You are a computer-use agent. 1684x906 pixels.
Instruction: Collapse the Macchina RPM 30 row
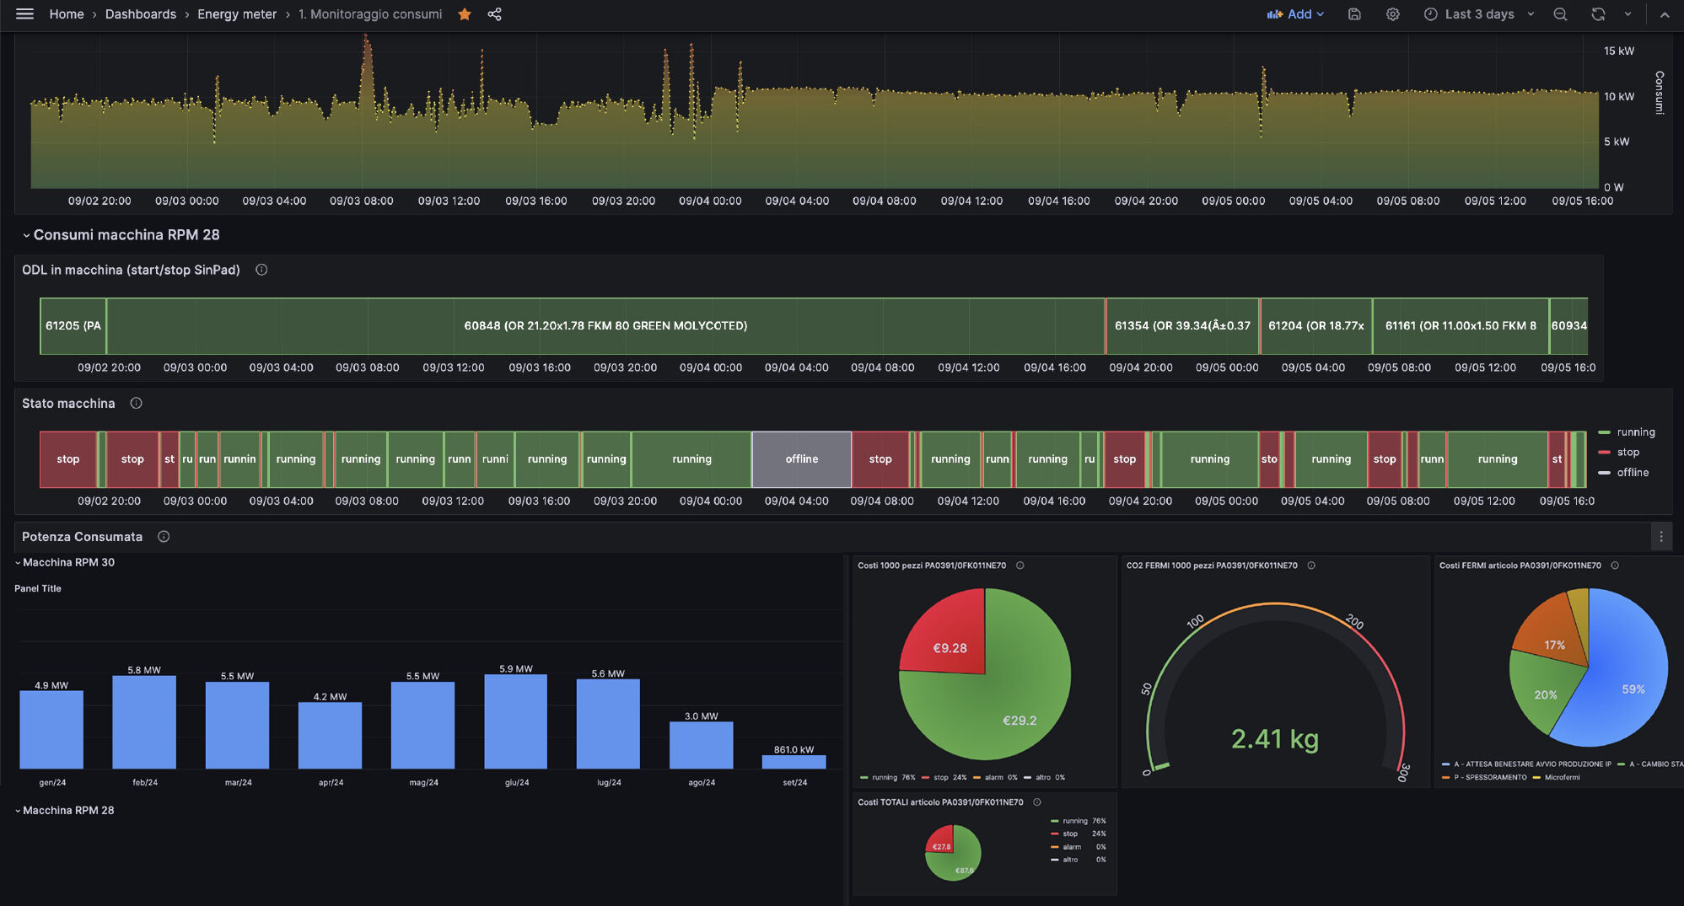(x=67, y=562)
